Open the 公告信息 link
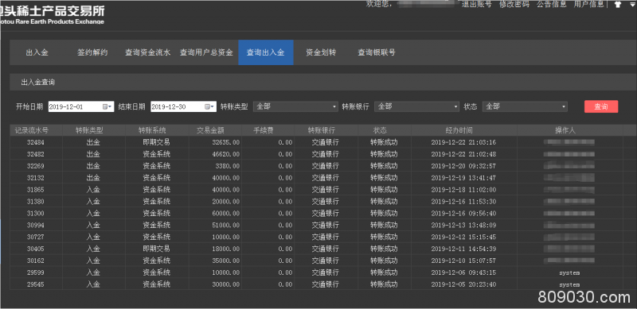This screenshot has height=309, width=637. point(552,5)
